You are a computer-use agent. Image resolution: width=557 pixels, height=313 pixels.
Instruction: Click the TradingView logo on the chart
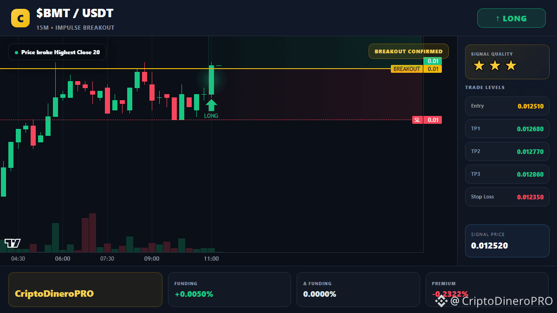click(x=13, y=243)
